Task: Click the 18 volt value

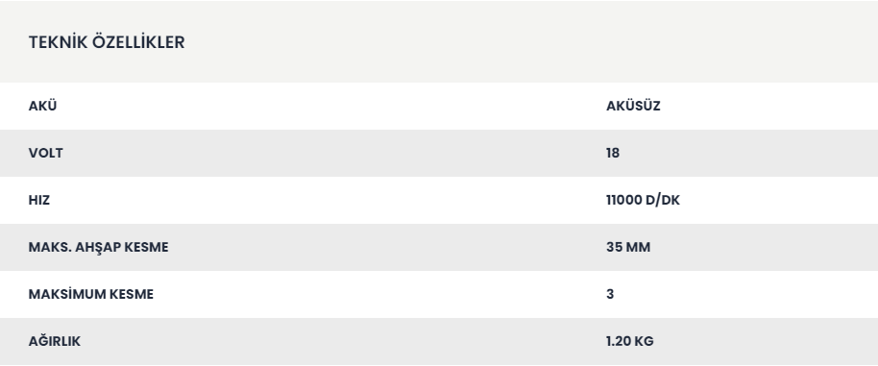Action: 613,153
